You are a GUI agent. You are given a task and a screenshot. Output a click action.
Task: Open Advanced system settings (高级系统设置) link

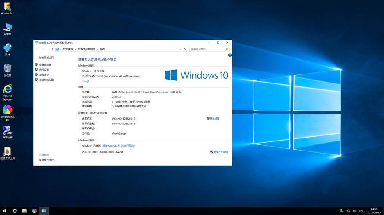pos(46,80)
